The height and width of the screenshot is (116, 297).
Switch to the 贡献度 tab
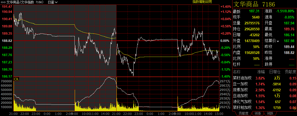click(243, 113)
